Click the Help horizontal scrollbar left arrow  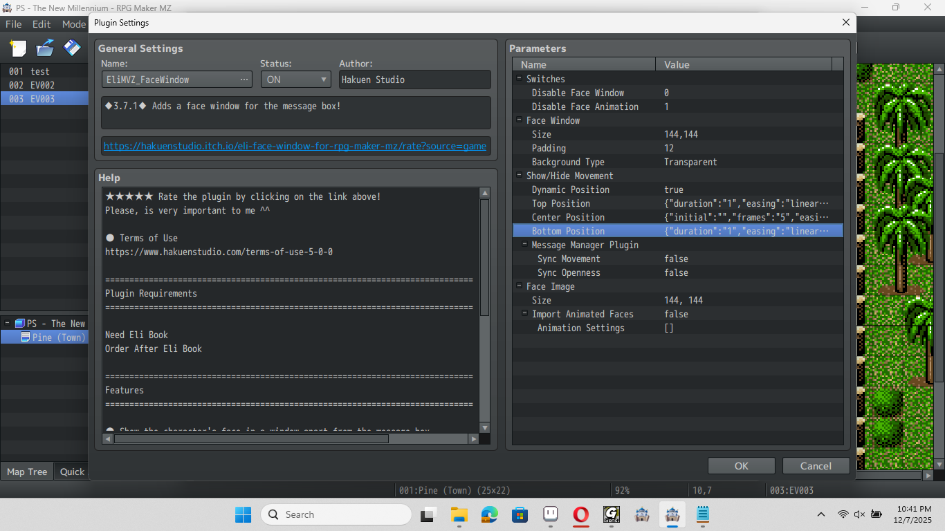click(x=108, y=438)
